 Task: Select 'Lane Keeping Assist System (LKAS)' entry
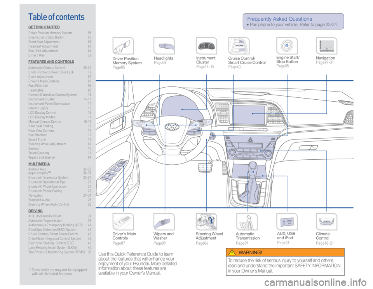coord(60,247)
